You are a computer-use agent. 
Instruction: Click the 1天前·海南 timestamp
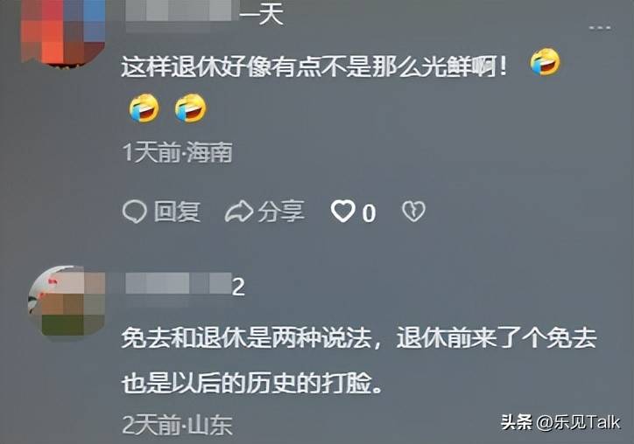pos(177,153)
